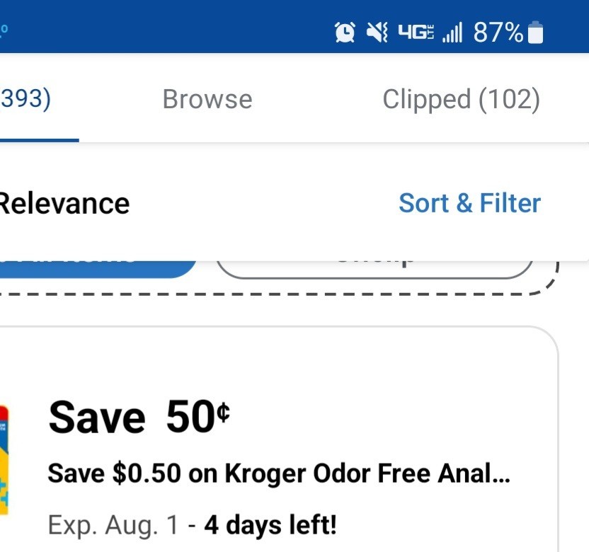
Task: Tap the blue underline indicator below the first tab
Action: (x=39, y=140)
